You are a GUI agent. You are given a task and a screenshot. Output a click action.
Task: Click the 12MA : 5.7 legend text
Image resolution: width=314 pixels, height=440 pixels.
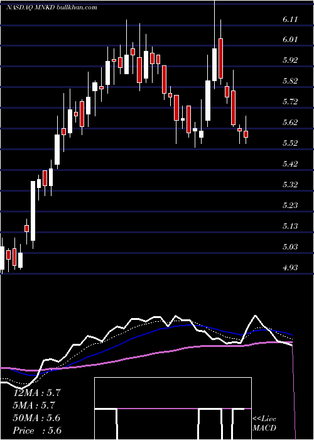(36, 393)
